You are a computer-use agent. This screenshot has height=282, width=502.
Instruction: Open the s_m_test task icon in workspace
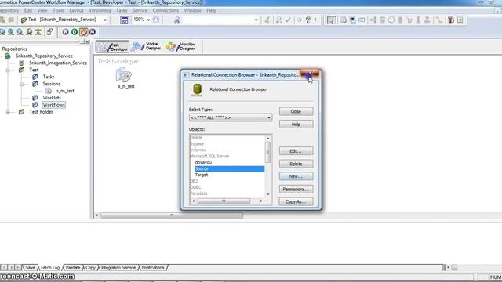(124, 75)
